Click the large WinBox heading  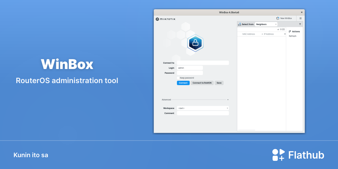pyautogui.click(x=67, y=65)
